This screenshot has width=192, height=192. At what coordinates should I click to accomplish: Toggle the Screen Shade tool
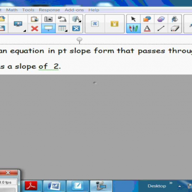[x=48, y=28]
